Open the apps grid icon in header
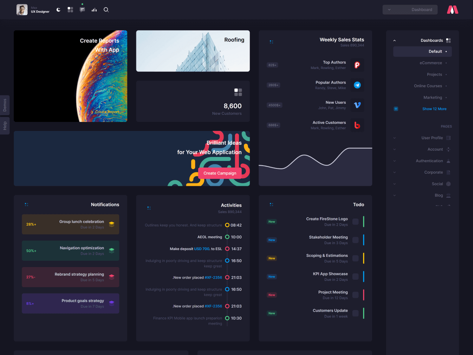 coord(70,9)
